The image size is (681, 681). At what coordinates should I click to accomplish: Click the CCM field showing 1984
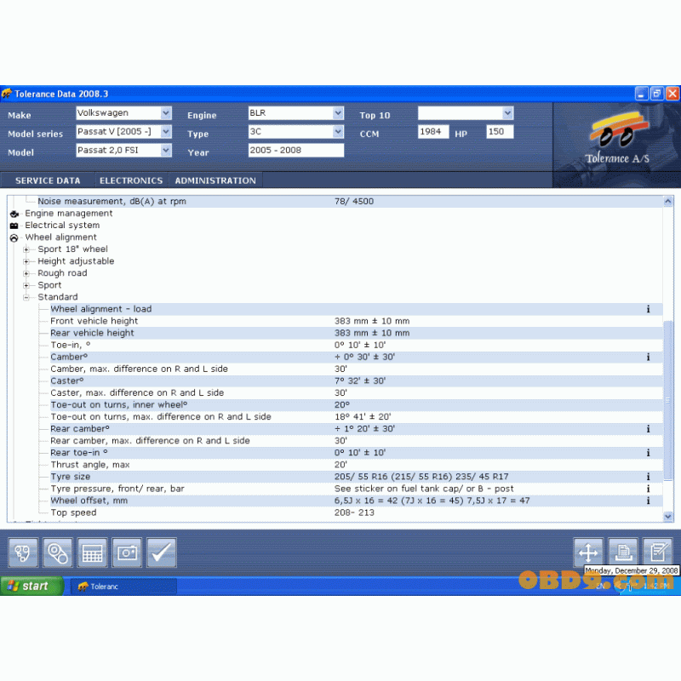point(433,132)
